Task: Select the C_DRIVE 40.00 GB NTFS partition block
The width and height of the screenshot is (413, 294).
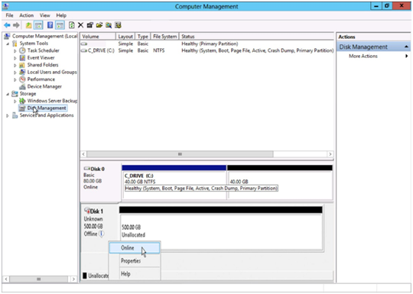Action: [x=174, y=183]
